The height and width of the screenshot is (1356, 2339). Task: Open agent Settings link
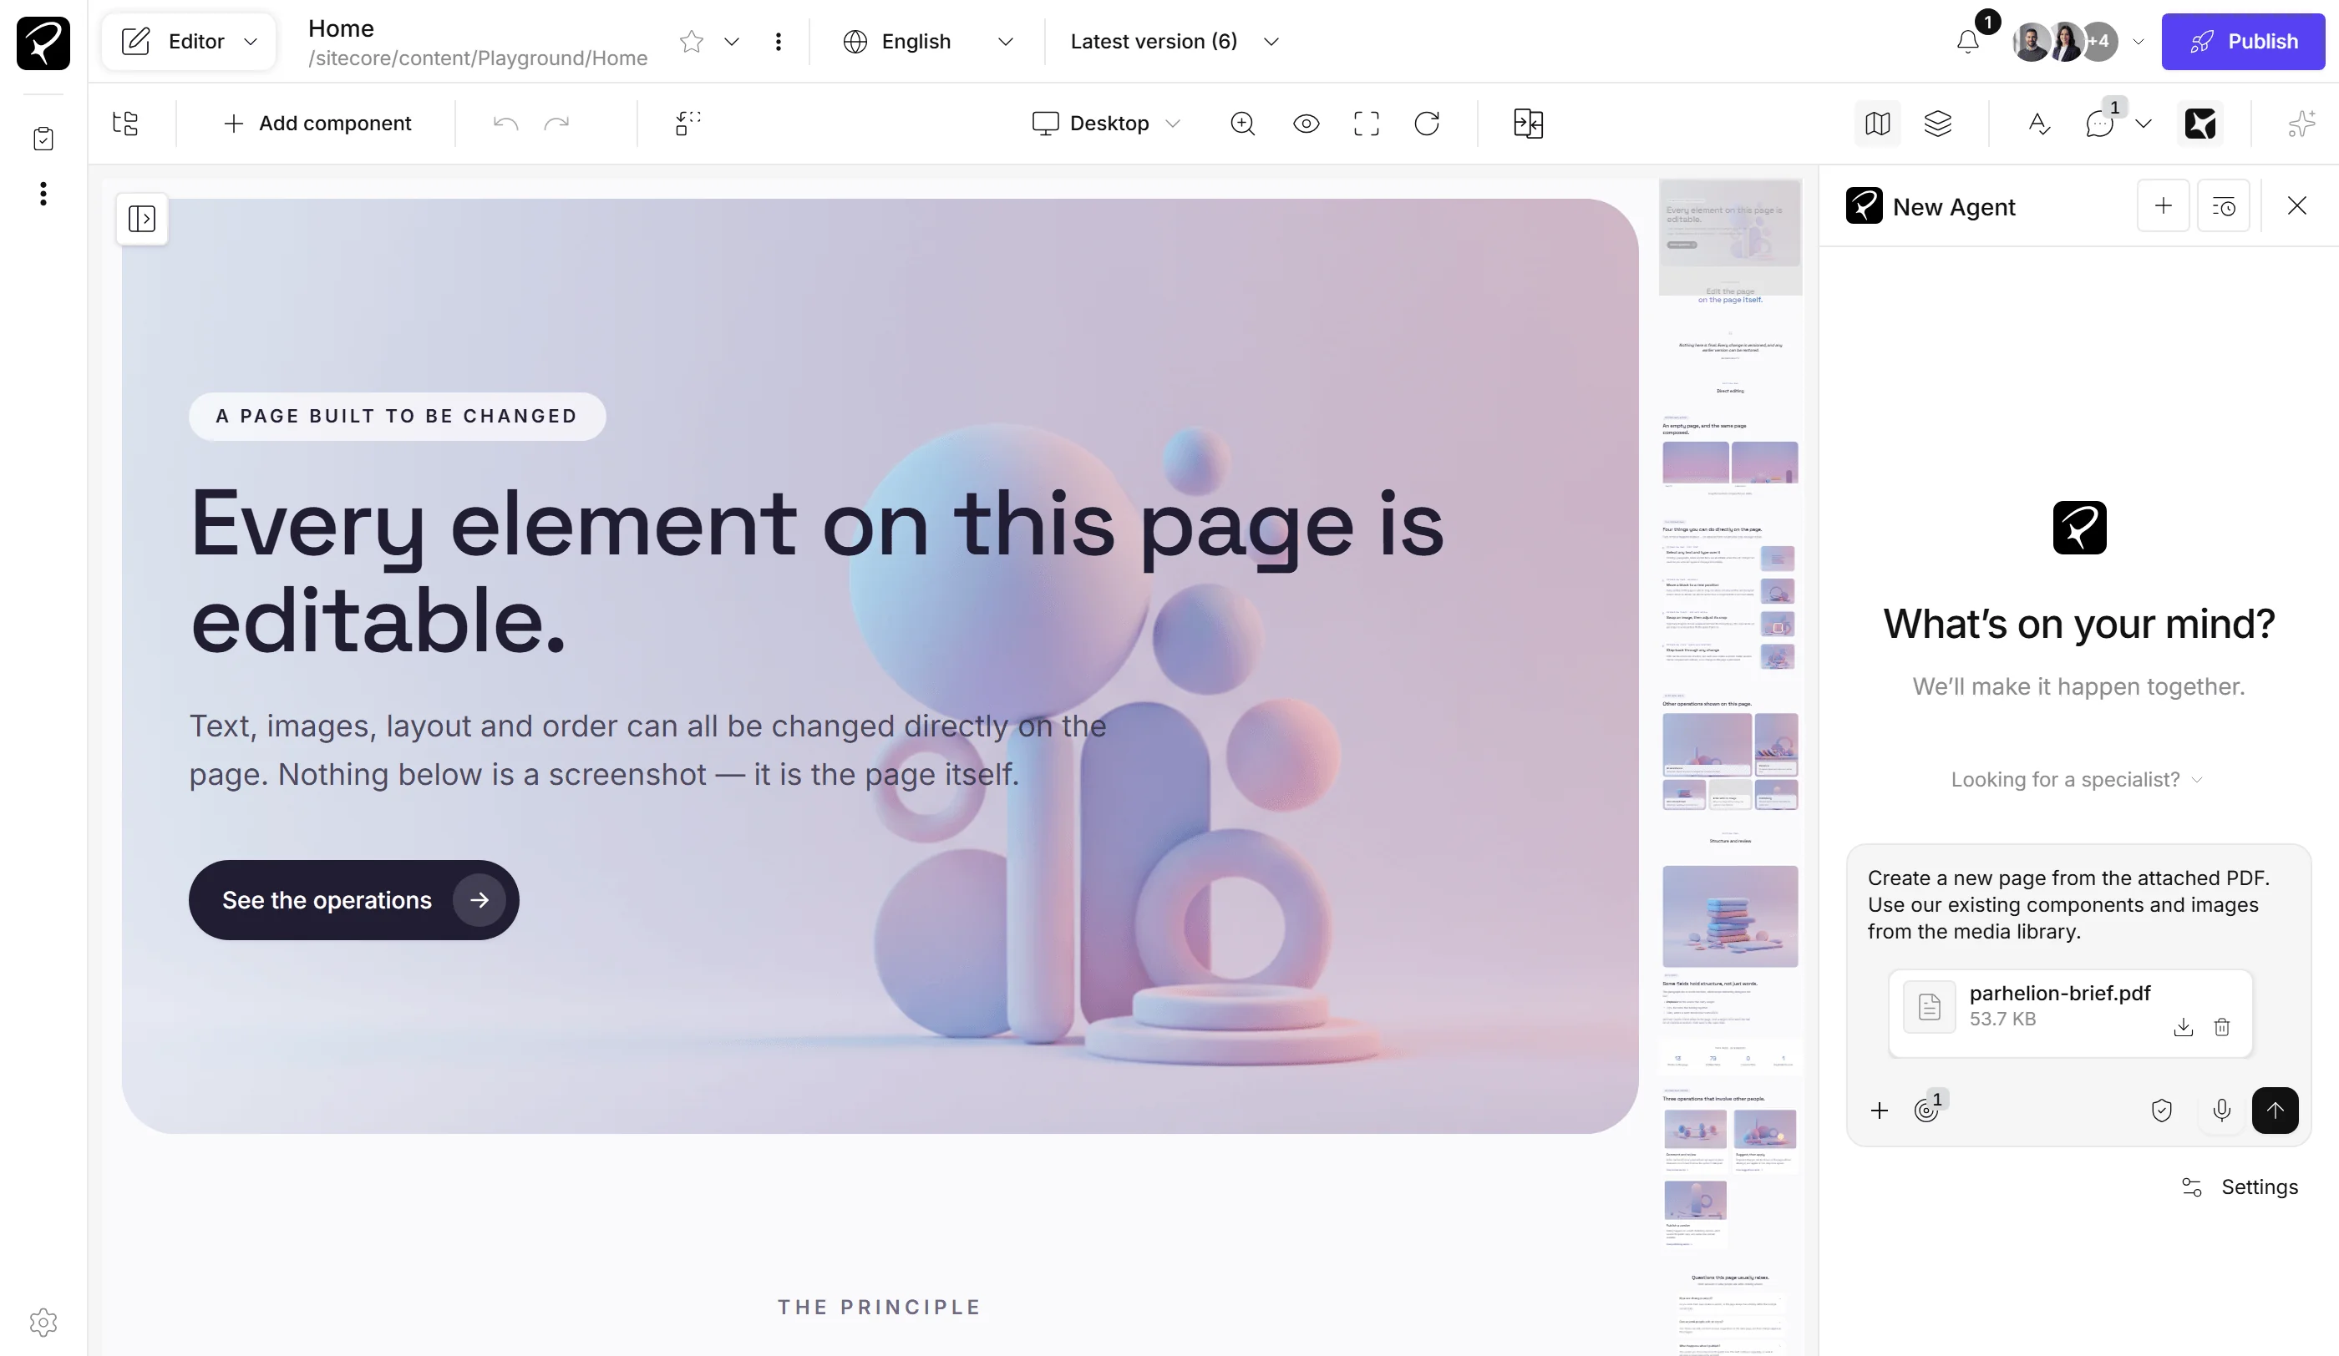2240,1187
